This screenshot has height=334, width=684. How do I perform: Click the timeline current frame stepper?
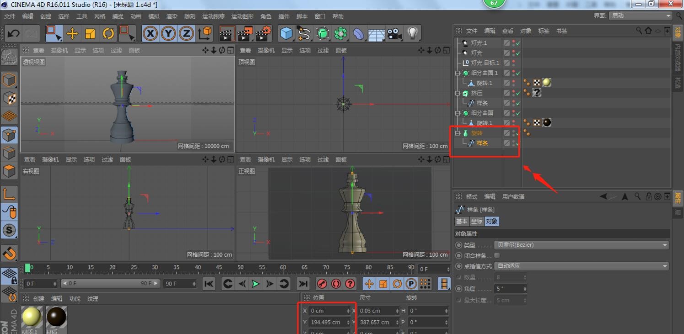(448, 269)
